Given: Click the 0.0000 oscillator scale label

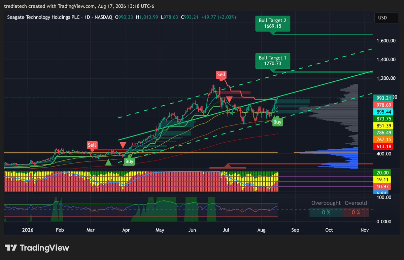Looking at the screenshot, I should 383,222.
